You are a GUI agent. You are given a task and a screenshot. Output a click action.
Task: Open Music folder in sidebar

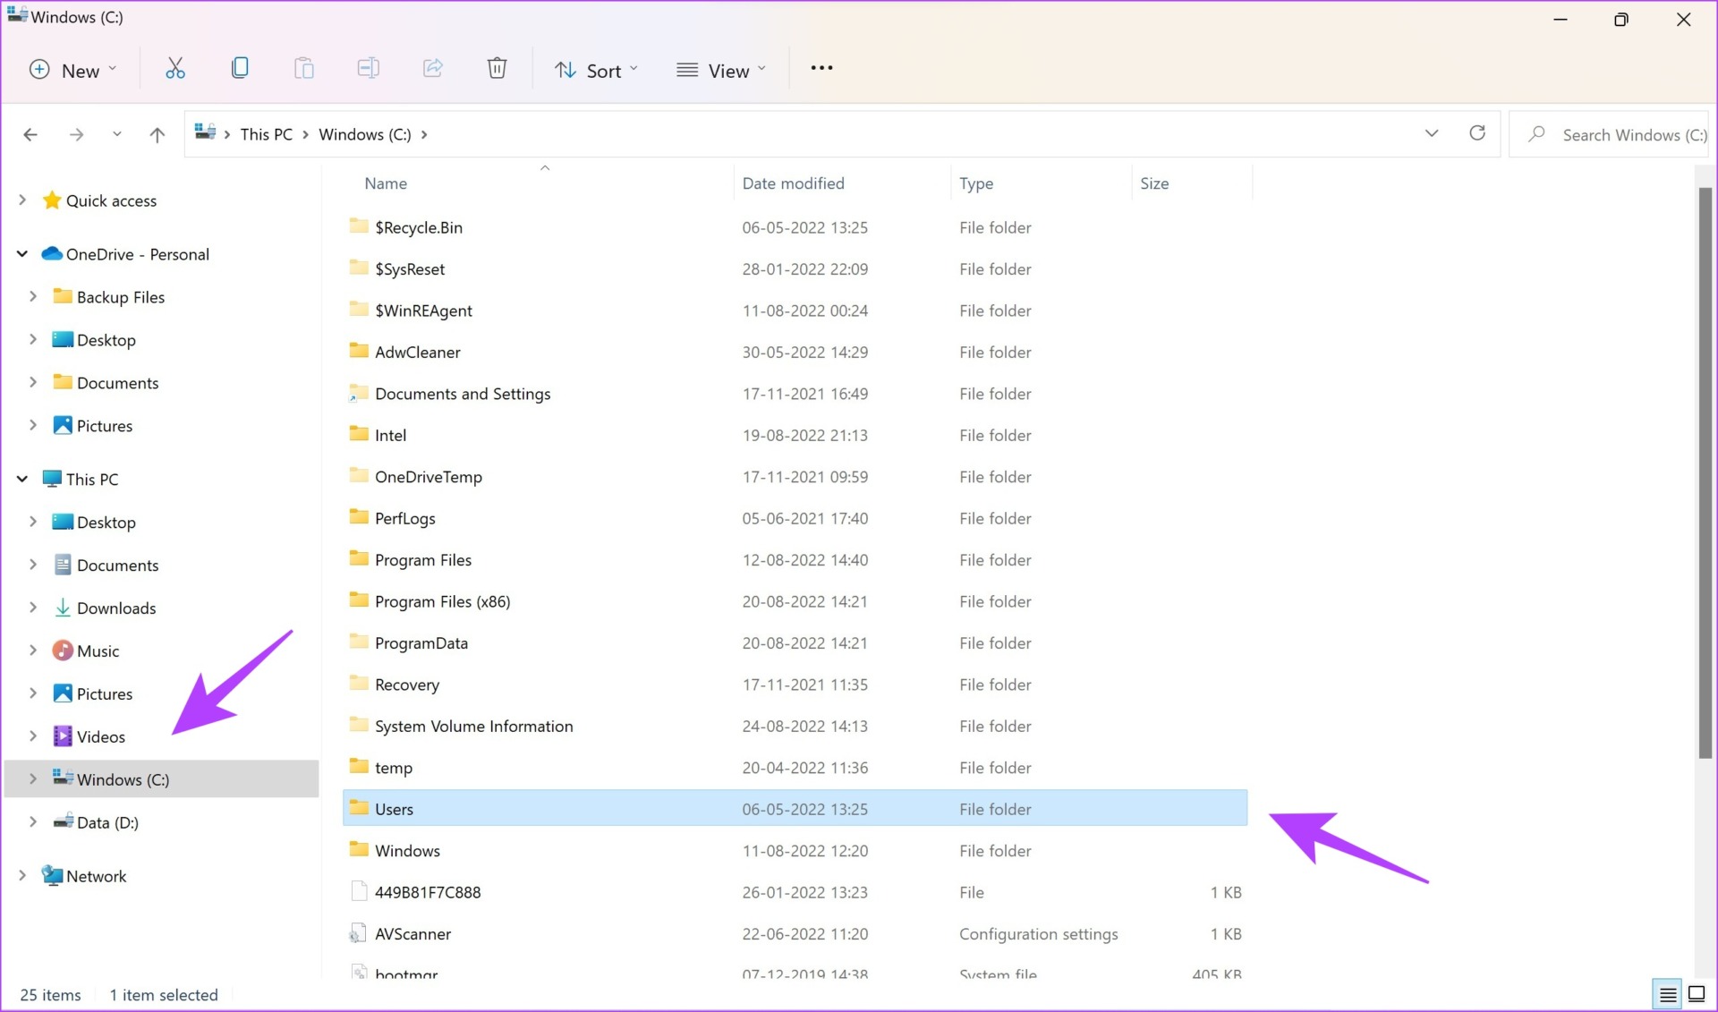pyautogui.click(x=98, y=651)
